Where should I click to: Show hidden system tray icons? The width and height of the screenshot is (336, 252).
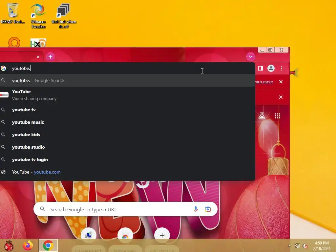pyautogui.click(x=289, y=246)
